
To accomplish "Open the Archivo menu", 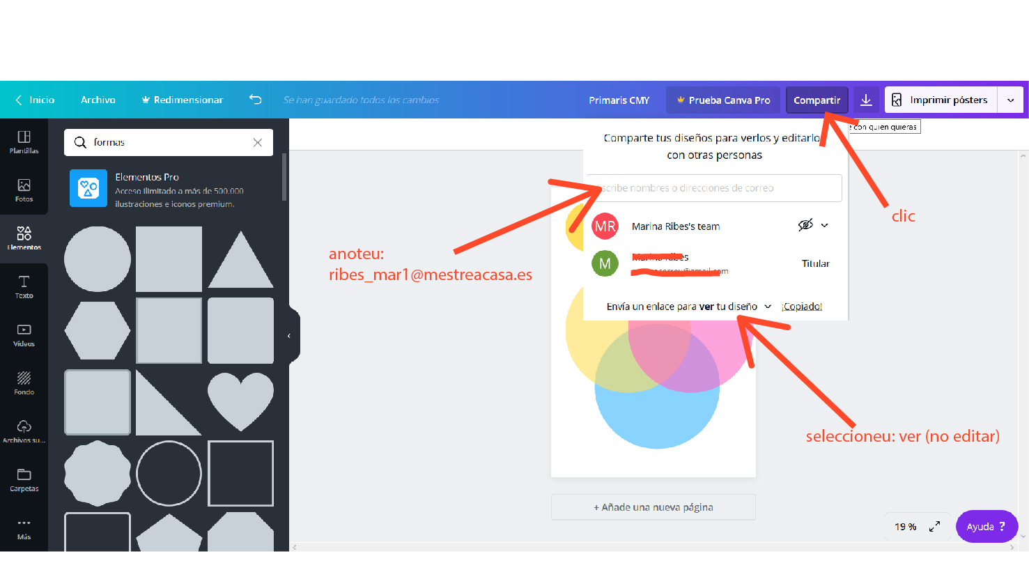I will coord(98,100).
